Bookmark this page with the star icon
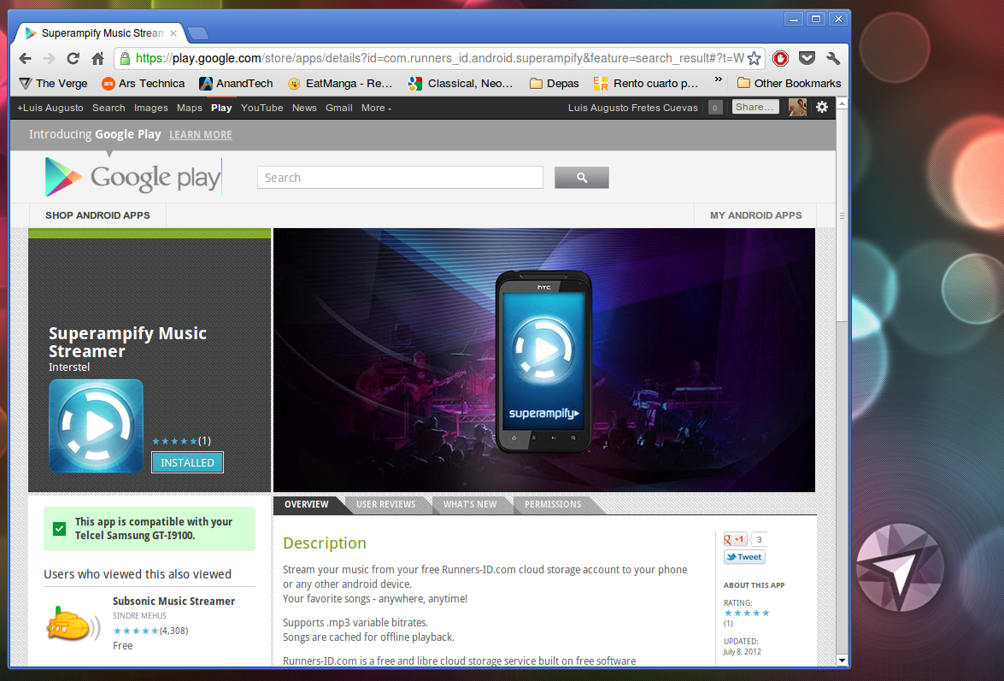Screen dimensions: 1004x681 [754, 58]
